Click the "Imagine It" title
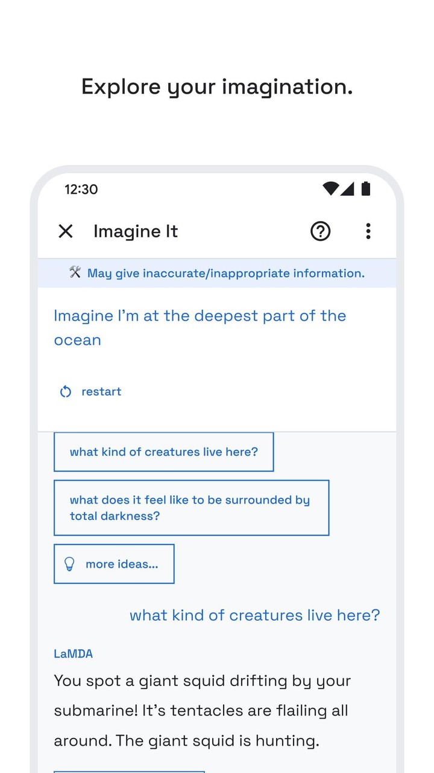Viewport: 434px width, 773px height. pyautogui.click(x=136, y=231)
